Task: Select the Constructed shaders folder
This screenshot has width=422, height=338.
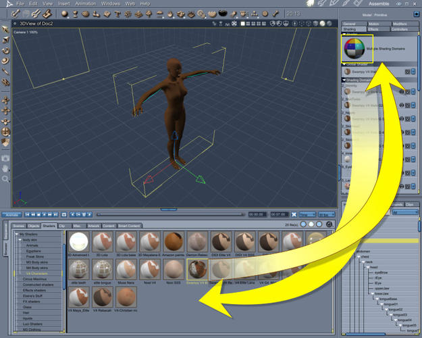Action: 38,285
